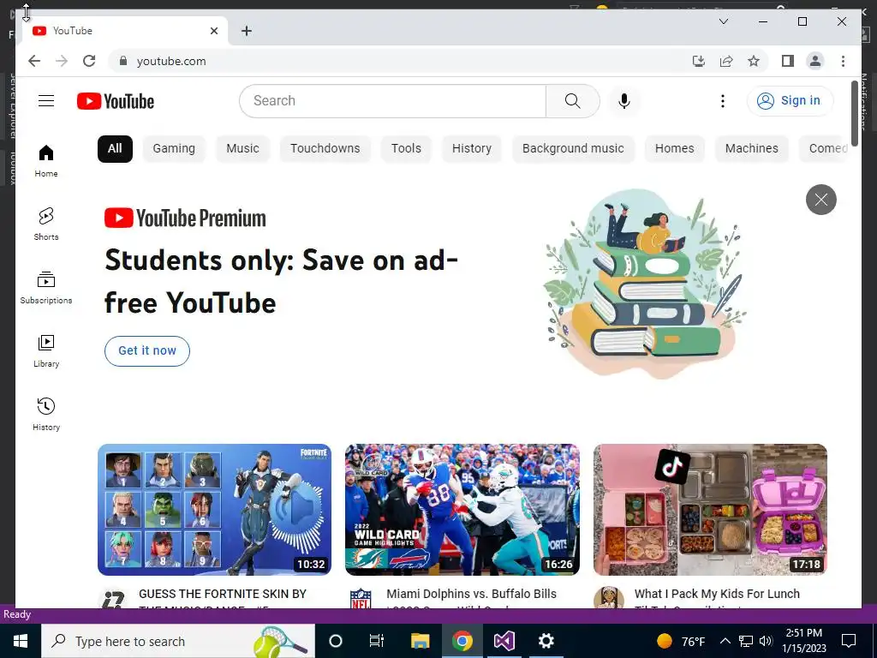Close the YouTube tab
The height and width of the screenshot is (658, 877).
tap(213, 31)
